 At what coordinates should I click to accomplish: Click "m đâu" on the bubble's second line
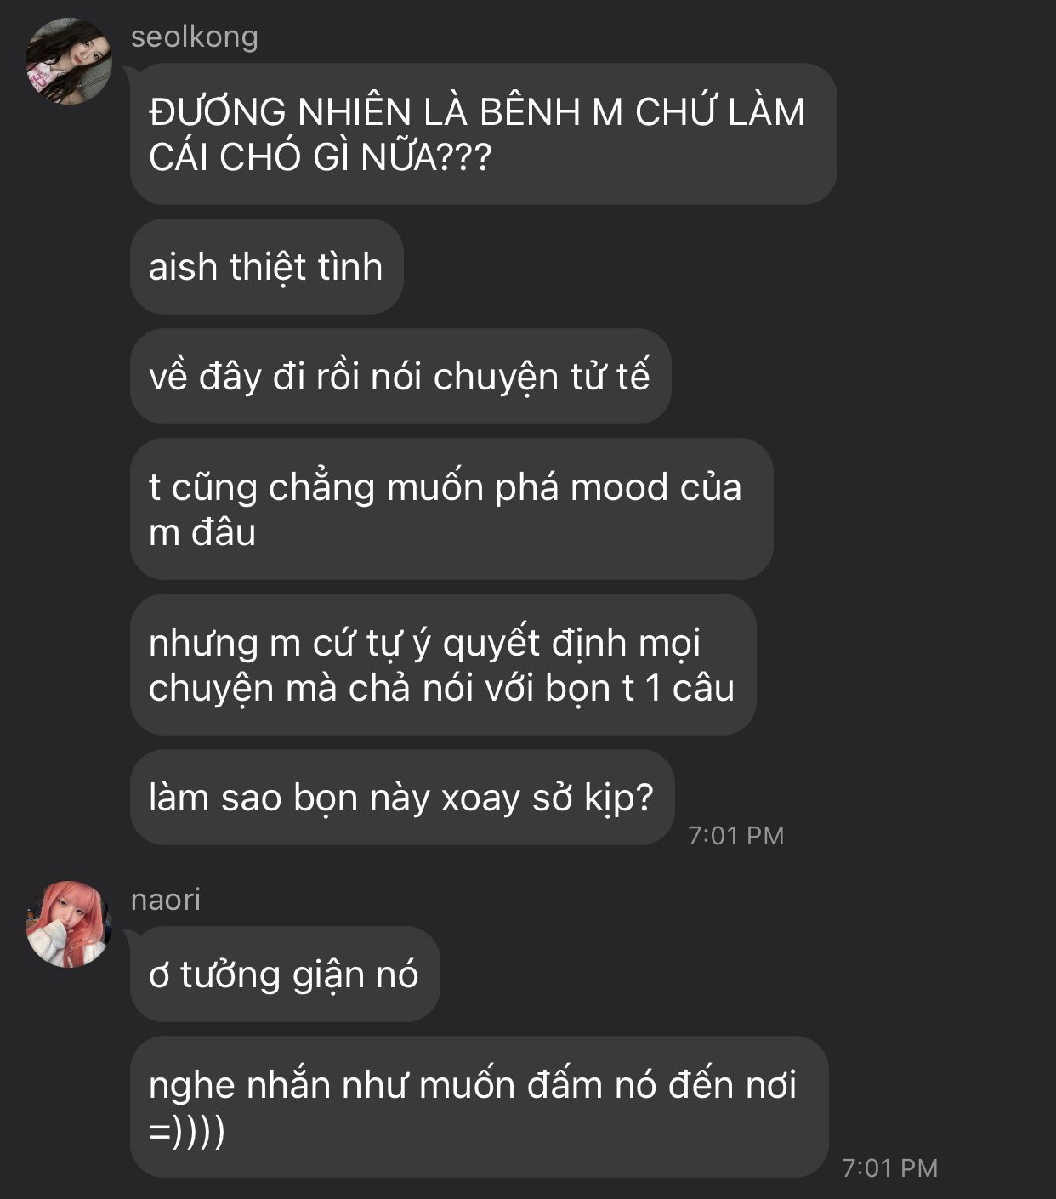pos(202,532)
